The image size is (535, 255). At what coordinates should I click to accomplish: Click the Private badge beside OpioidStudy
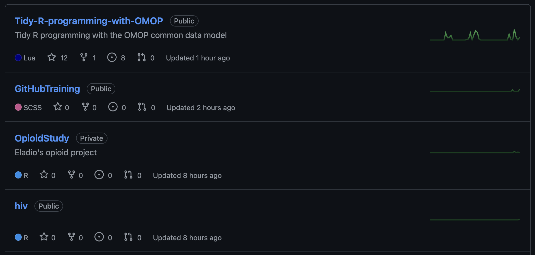pyautogui.click(x=92, y=138)
